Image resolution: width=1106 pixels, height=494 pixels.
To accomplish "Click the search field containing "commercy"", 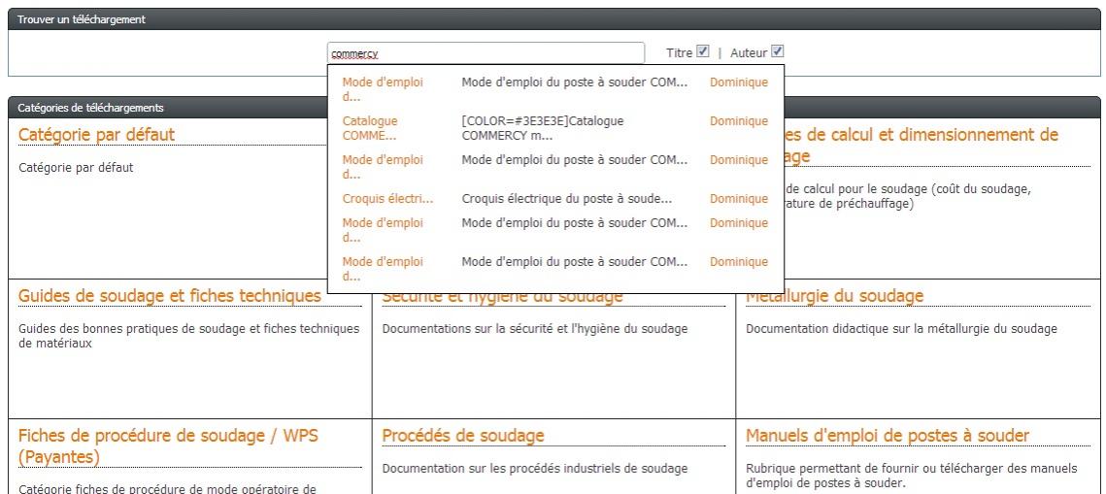I will (486, 53).
